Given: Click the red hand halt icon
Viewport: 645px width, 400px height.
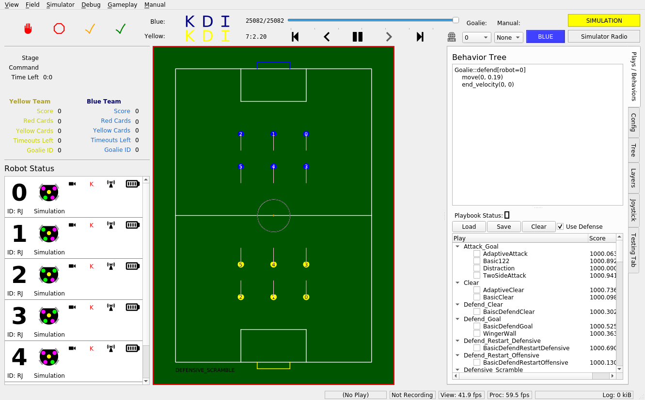Looking at the screenshot, I should (28, 29).
